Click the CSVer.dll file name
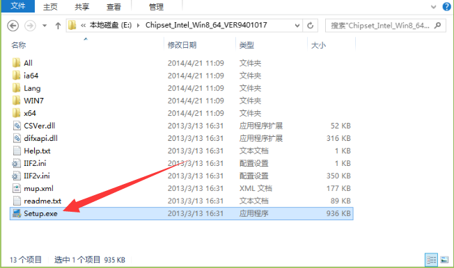454x268 pixels. pyautogui.click(x=40, y=126)
